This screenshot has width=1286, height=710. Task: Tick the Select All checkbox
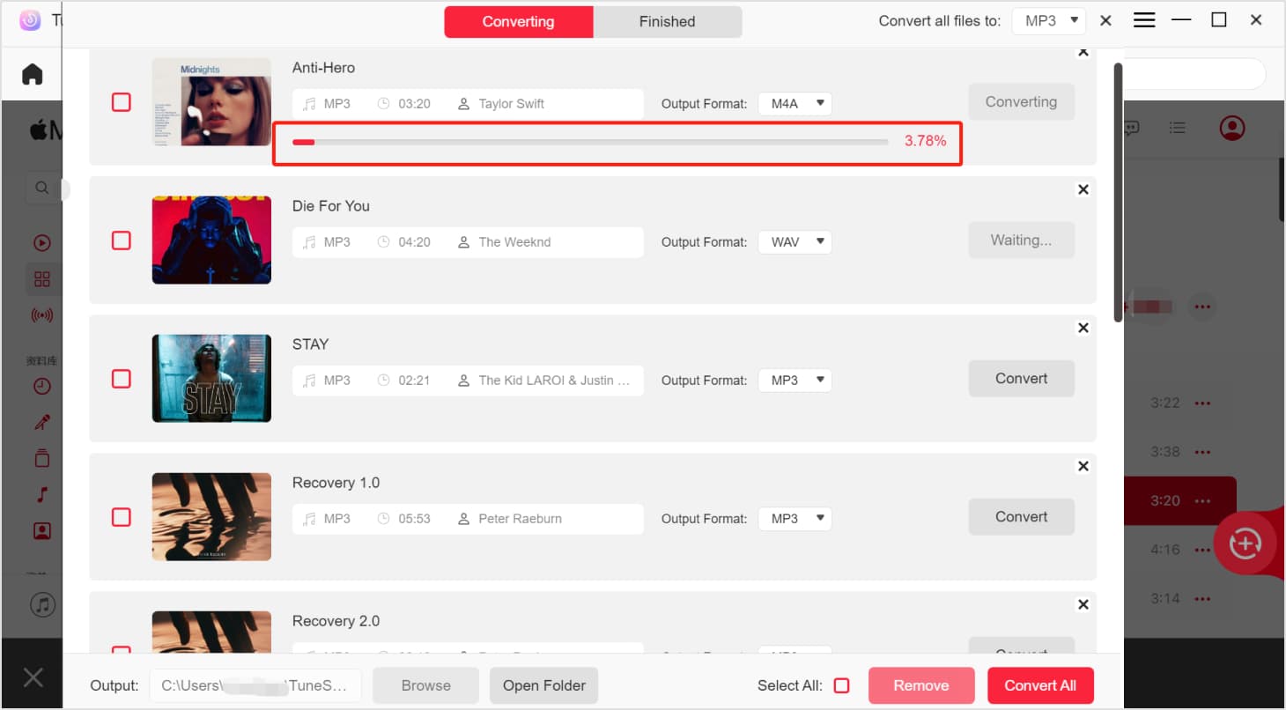click(841, 685)
